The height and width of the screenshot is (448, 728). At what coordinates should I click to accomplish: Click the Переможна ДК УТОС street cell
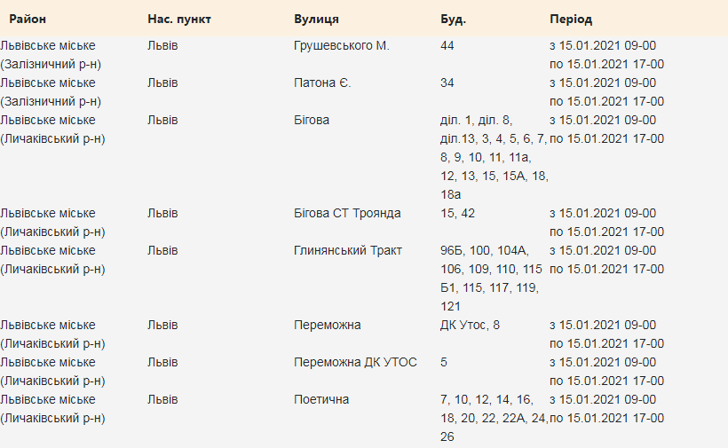point(355,362)
